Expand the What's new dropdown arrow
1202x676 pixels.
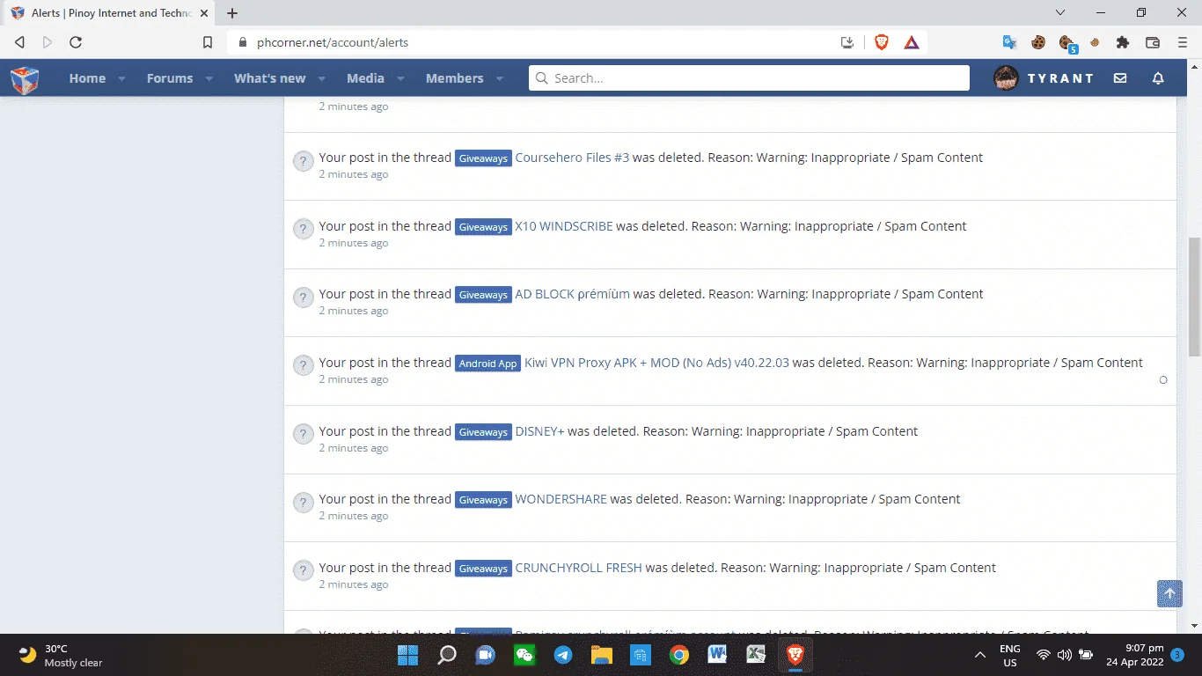pyautogui.click(x=322, y=78)
